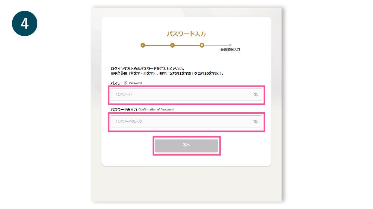373x209 pixels.
Task: Click gold progress line between first two steps
Action: point(158,45)
